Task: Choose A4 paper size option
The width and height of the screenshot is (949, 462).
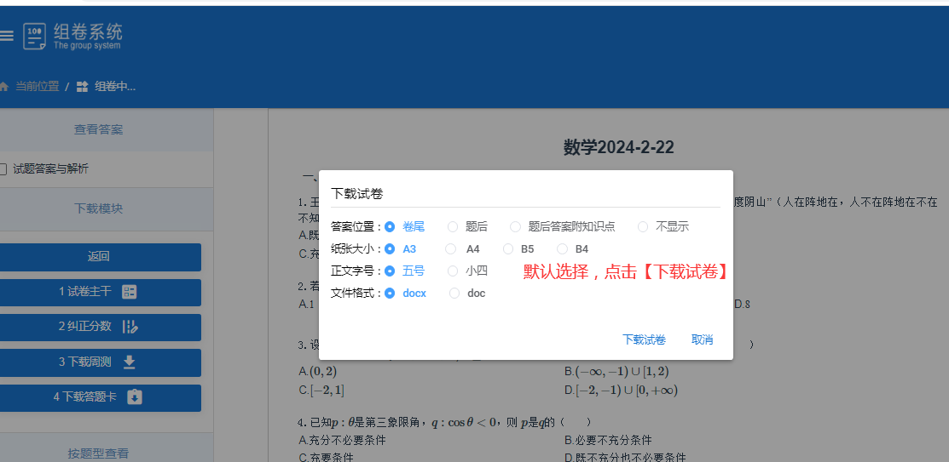Action: [451, 249]
